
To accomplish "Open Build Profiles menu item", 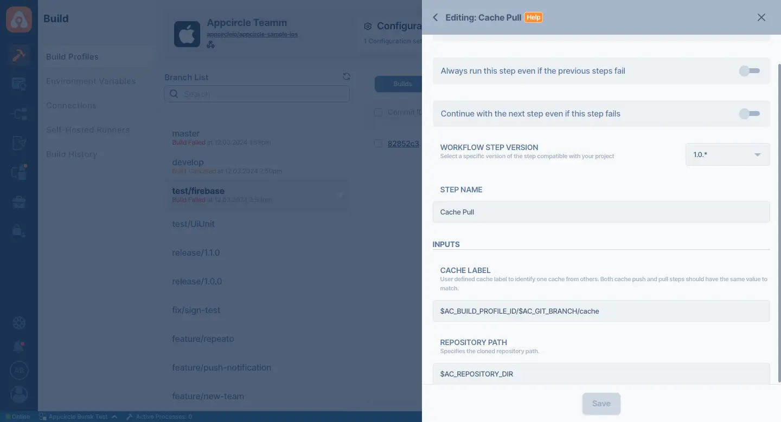I will click(x=72, y=57).
